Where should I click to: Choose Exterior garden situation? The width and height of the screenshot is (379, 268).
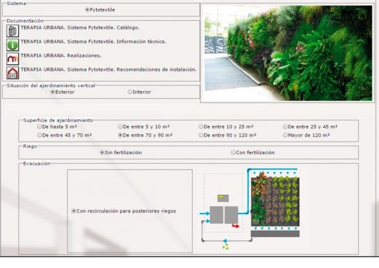click(x=52, y=92)
